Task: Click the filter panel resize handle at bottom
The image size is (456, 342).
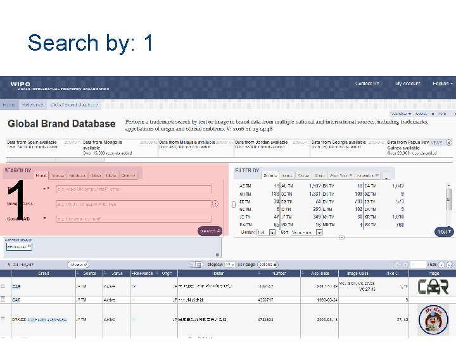Action: point(341,237)
